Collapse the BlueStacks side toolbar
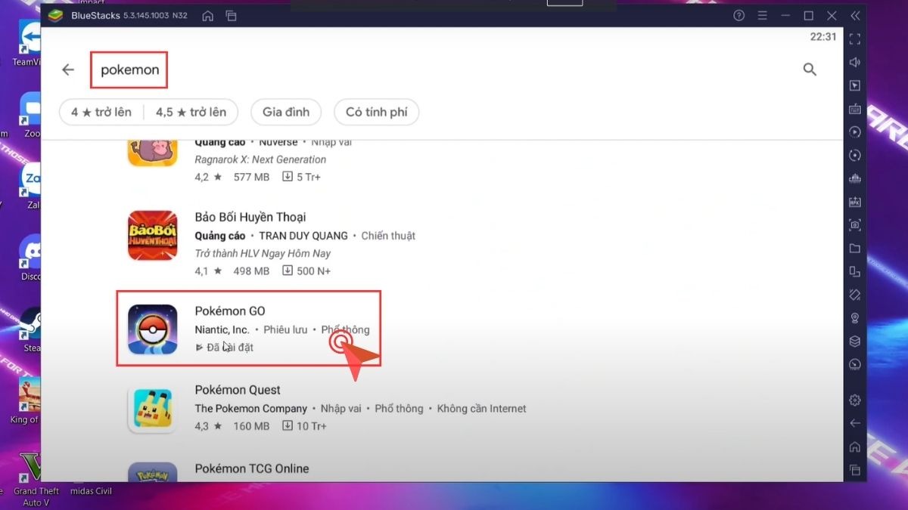This screenshot has width=908, height=510. (x=855, y=15)
